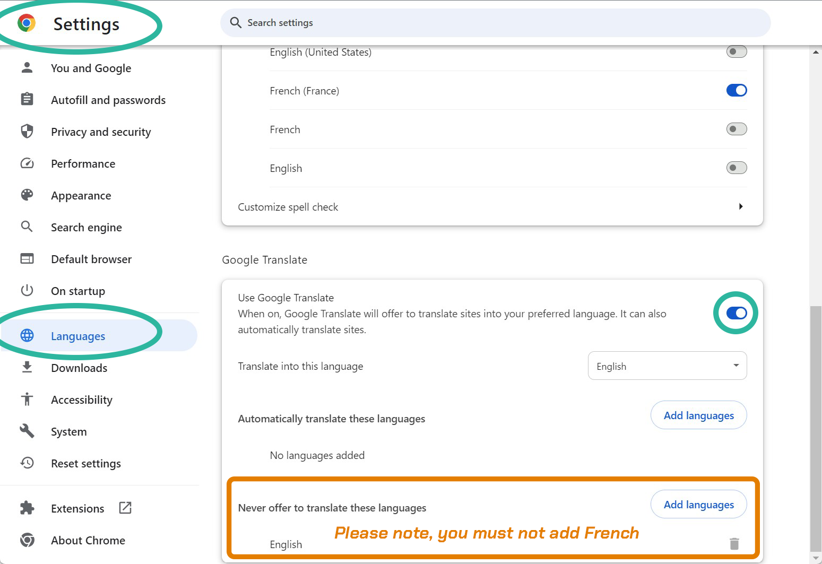Click the Chrome logo icon
This screenshot has height=564, width=822.
point(27,23)
